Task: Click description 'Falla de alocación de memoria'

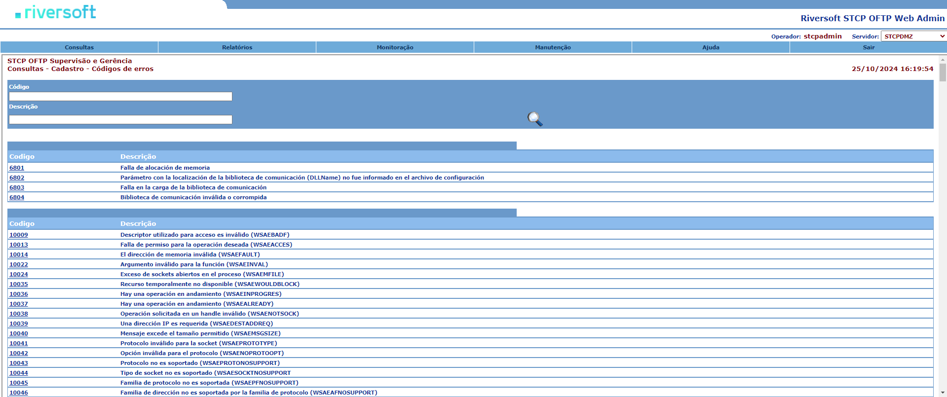Action: [x=165, y=168]
